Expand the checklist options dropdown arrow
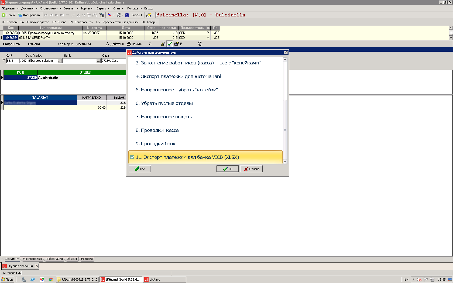The image size is (453, 283). click(122, 15)
